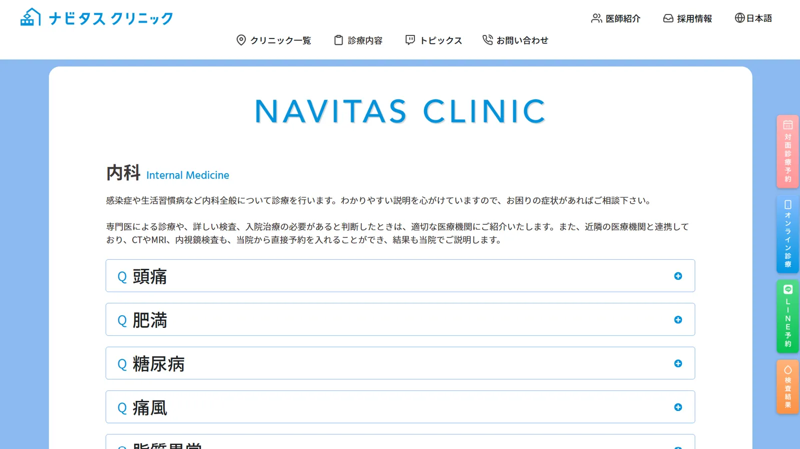
Task: Expand the 糖尿病 accordion plus icon
Action: (x=678, y=363)
